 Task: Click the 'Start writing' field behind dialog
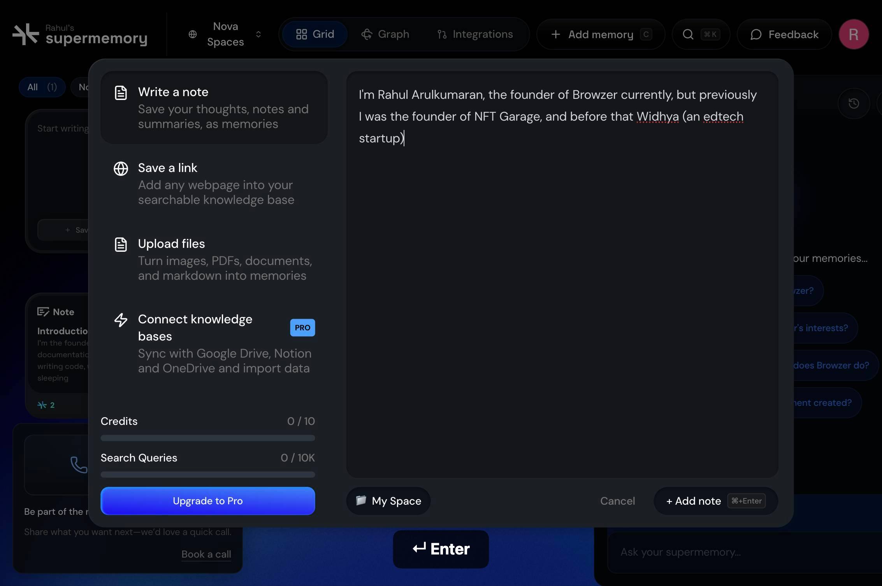coord(63,128)
